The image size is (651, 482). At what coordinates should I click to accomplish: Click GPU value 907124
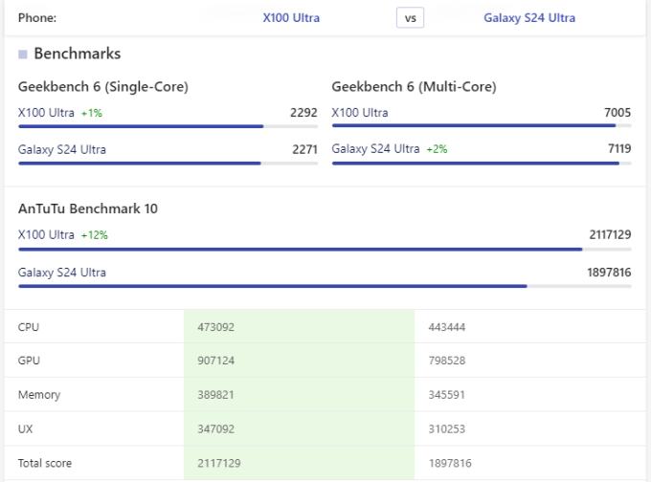(x=216, y=361)
